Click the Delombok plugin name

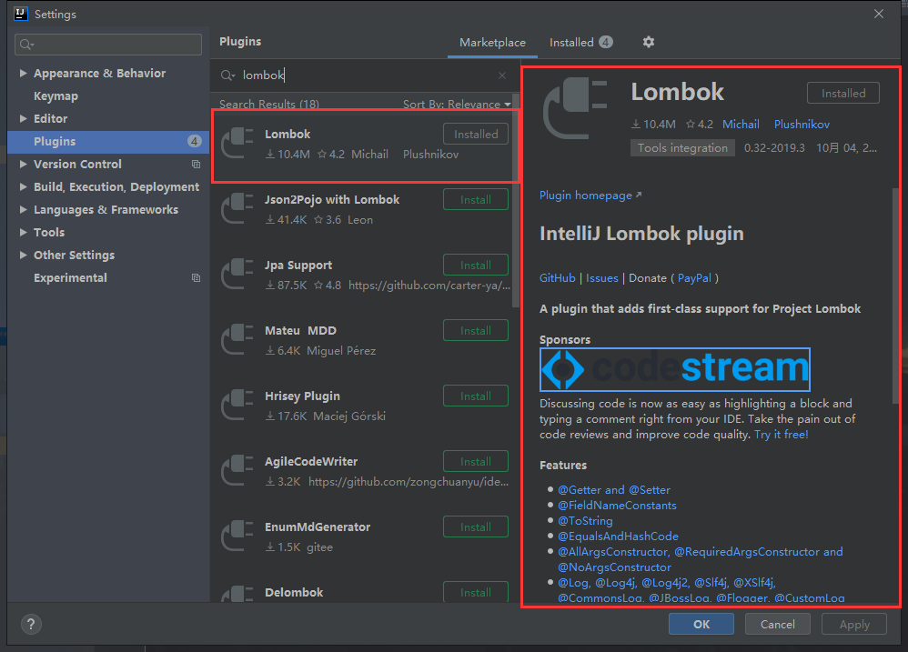[294, 592]
